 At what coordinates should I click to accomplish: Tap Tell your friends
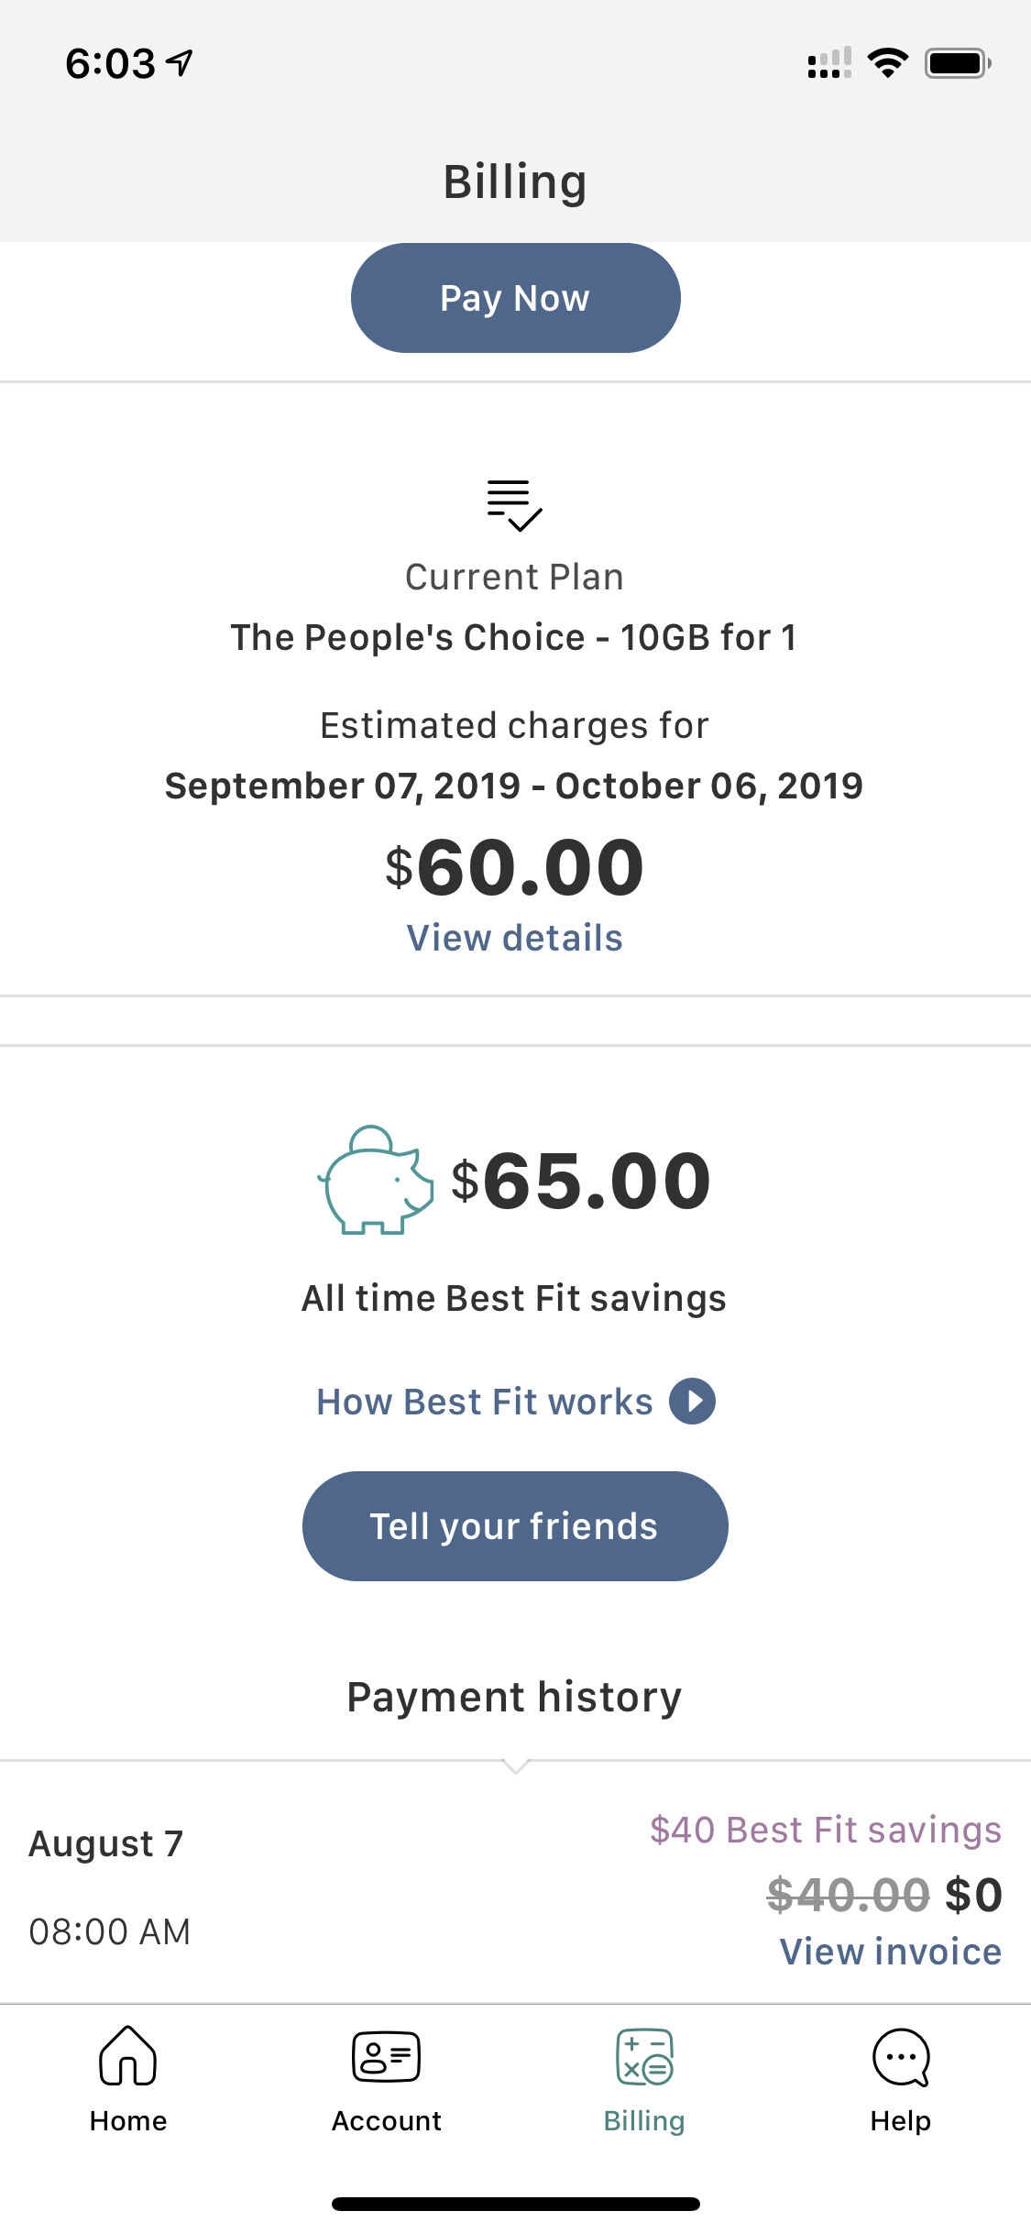(x=515, y=1525)
